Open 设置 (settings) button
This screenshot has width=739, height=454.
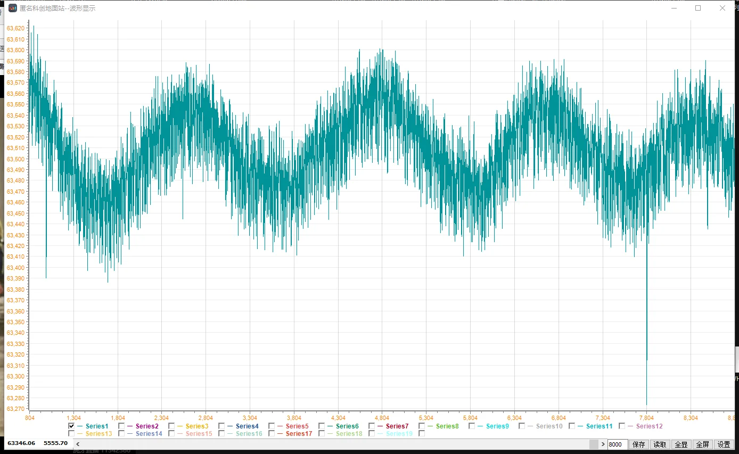724,444
